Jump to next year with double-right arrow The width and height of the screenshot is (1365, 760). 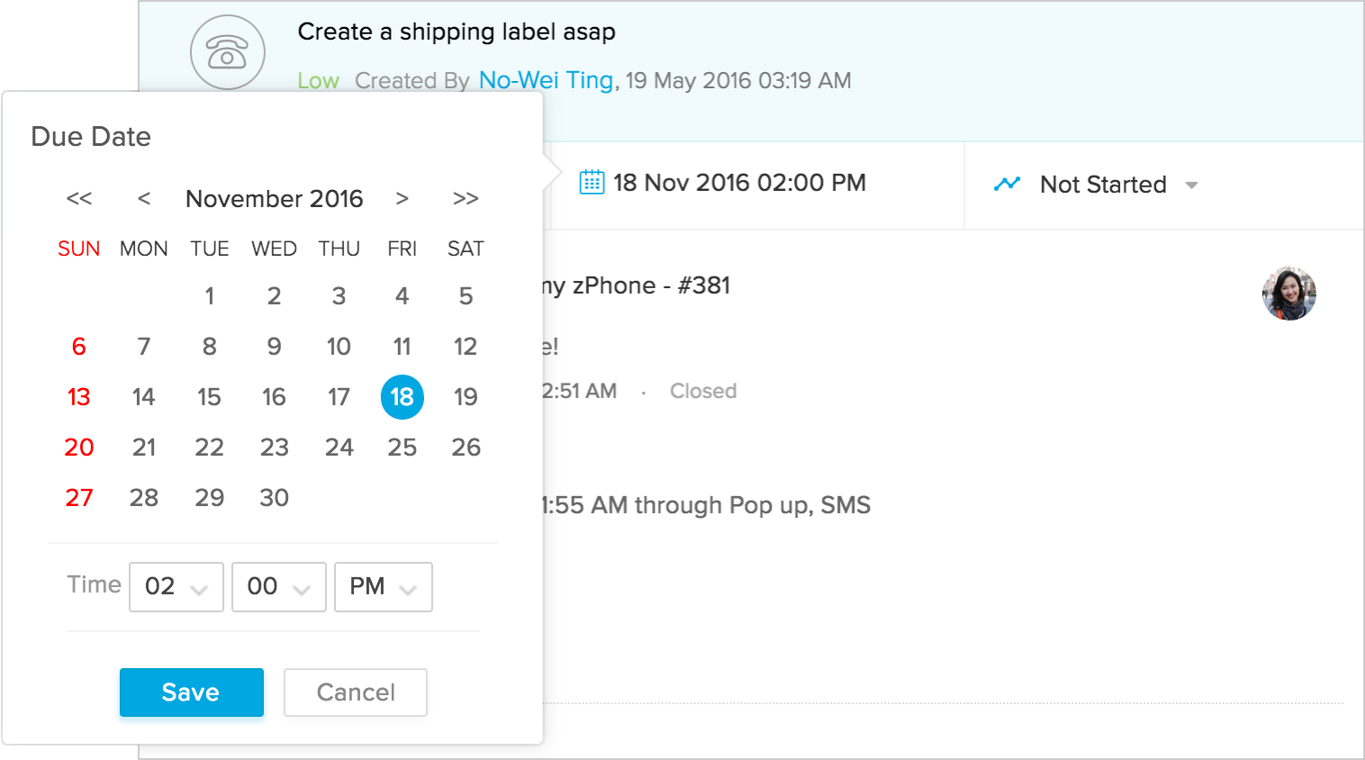click(466, 198)
